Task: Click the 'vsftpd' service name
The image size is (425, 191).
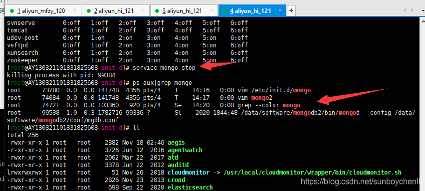Action: [17, 45]
